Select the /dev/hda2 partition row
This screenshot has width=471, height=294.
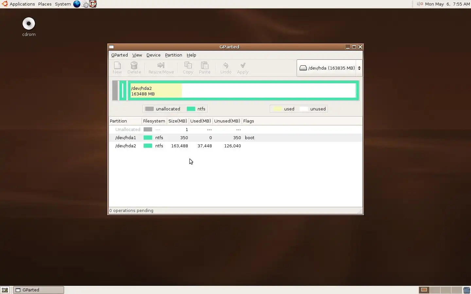click(x=235, y=146)
